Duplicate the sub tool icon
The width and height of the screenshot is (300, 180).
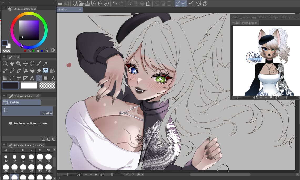[x=48, y=139]
